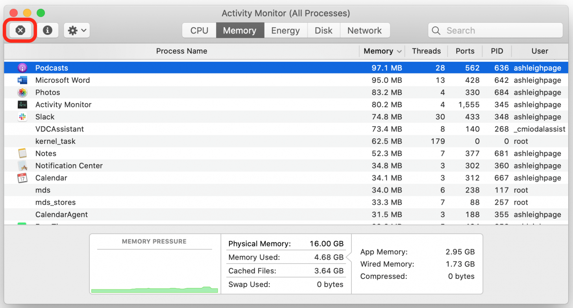The image size is (573, 308).
Task: Select the Network tab
Action: [364, 31]
